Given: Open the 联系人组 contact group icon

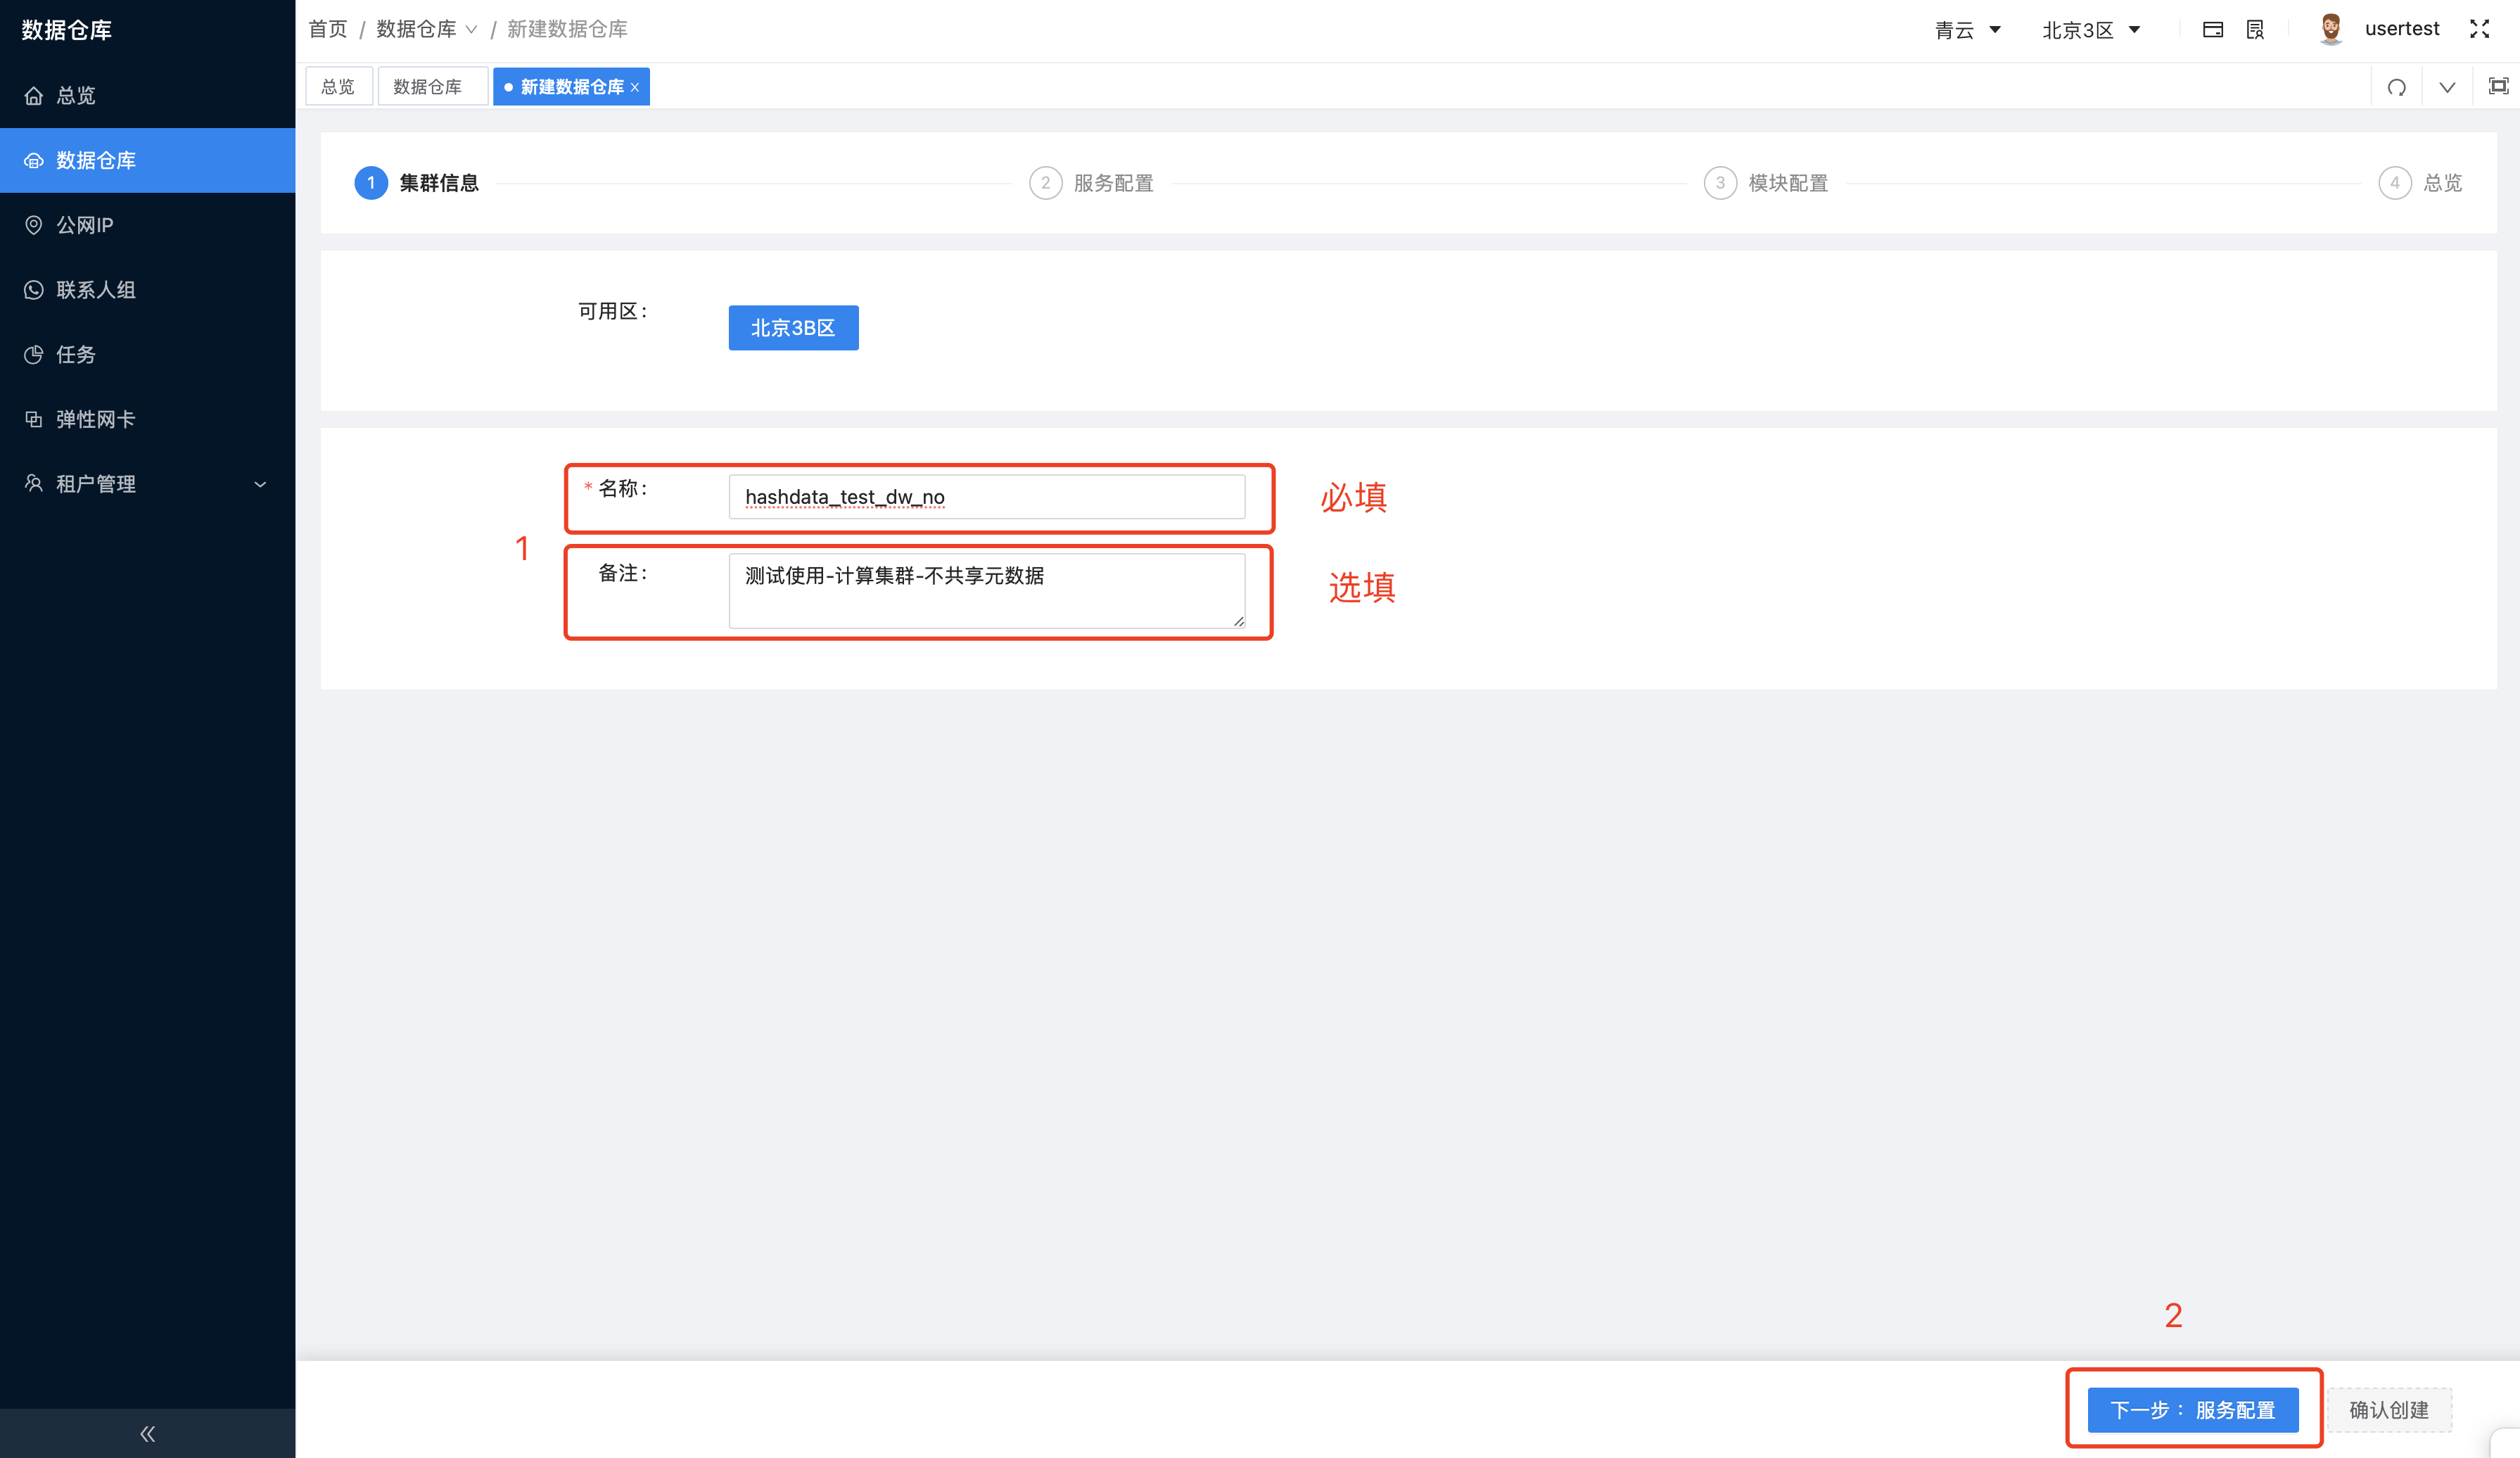Looking at the screenshot, I should [x=34, y=289].
